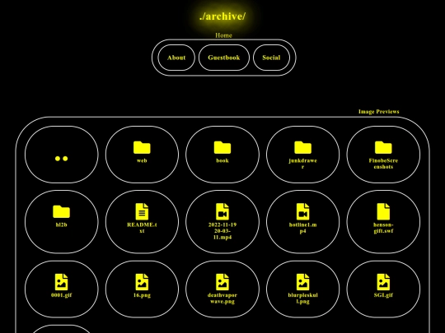445x333 pixels.
Task: Click the 'FinobeScreenshots' label text
Action: click(383, 164)
